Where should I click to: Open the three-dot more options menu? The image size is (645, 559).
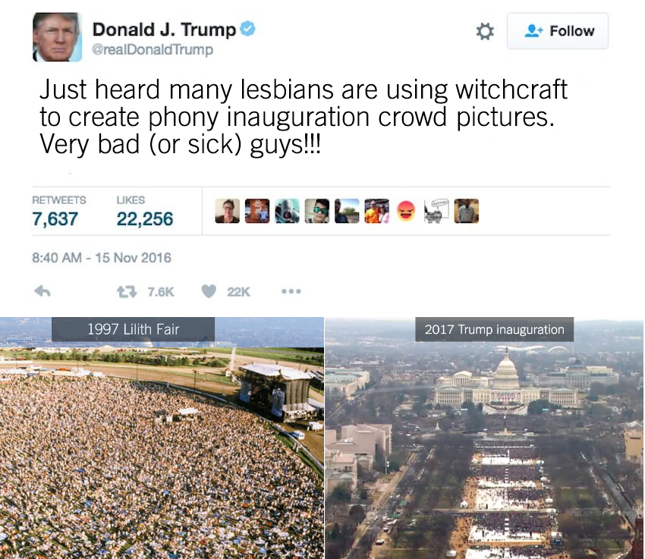tap(291, 291)
